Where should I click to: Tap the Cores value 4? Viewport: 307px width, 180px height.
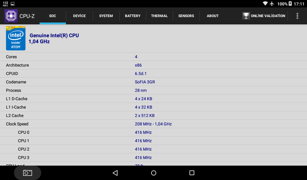coord(136,57)
